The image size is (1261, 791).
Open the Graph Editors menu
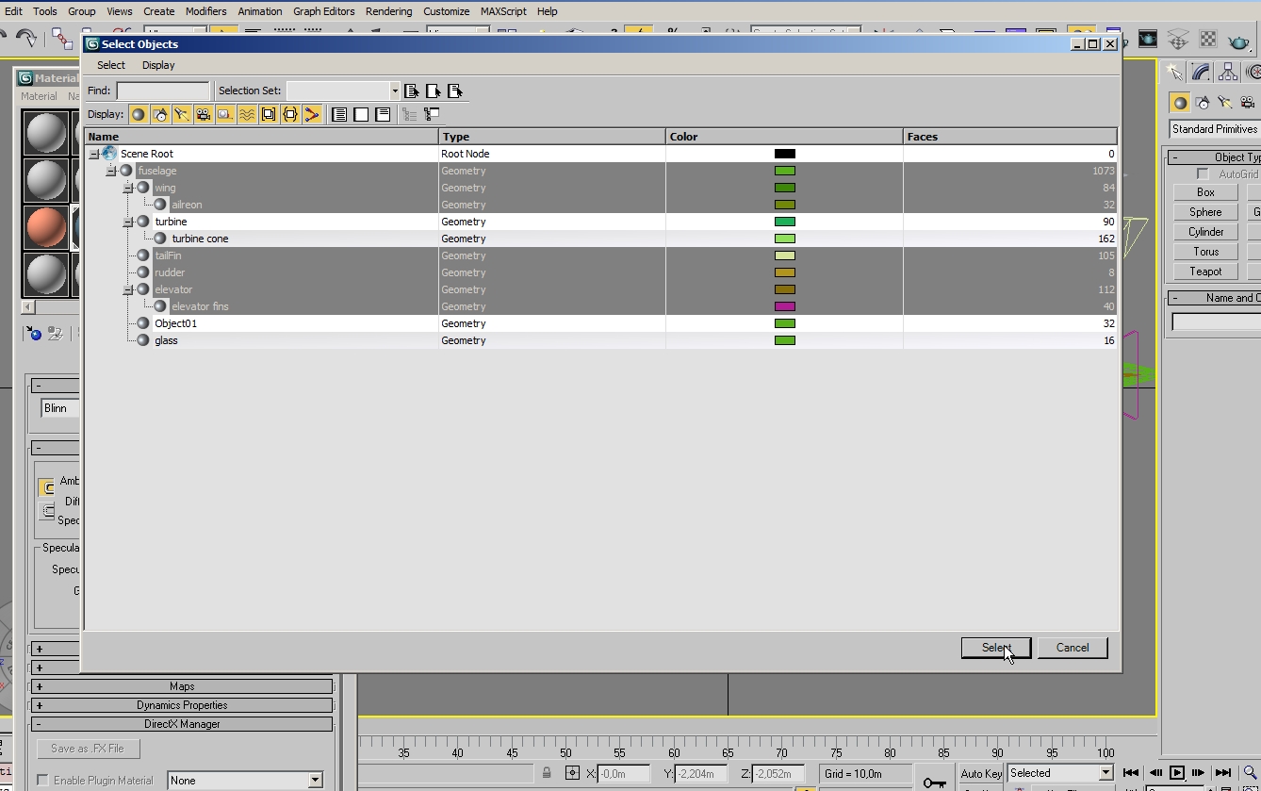point(324,11)
